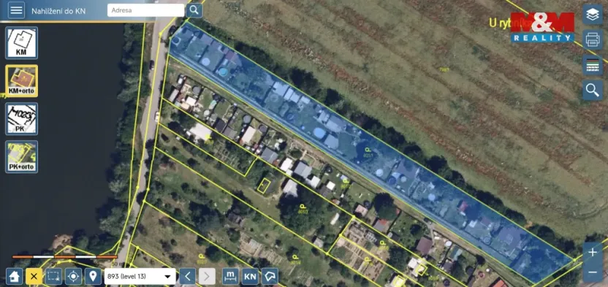
Task: Activate the polygon drawing tool
Action: tap(270, 277)
